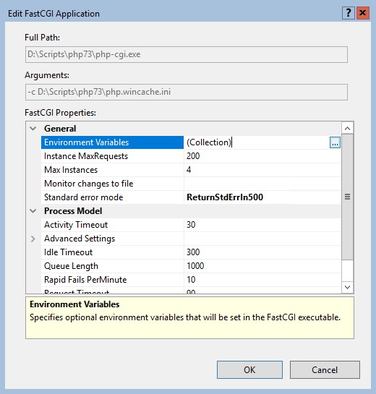Select the Idle Timeout property

pos(112,252)
